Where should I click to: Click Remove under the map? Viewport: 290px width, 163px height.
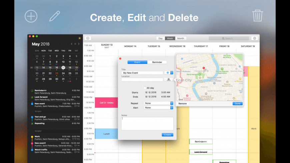(183, 103)
